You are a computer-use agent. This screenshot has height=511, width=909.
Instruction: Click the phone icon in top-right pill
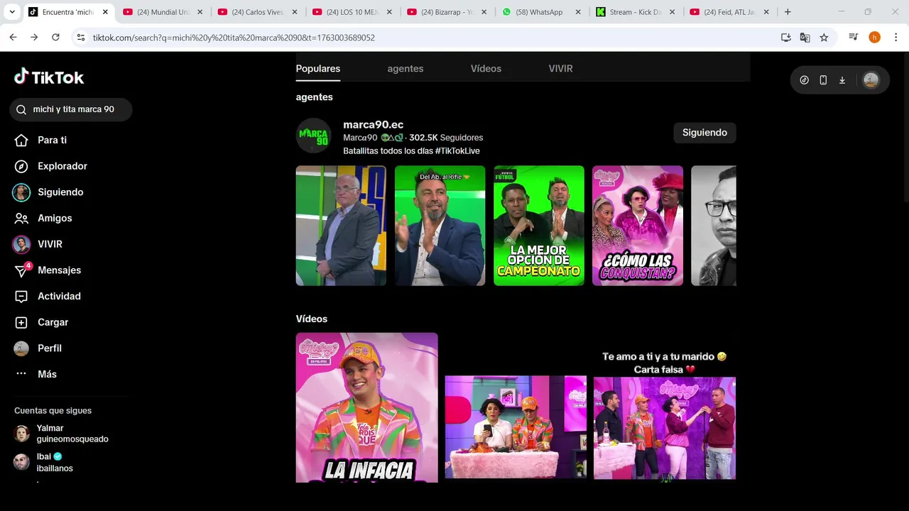823,80
